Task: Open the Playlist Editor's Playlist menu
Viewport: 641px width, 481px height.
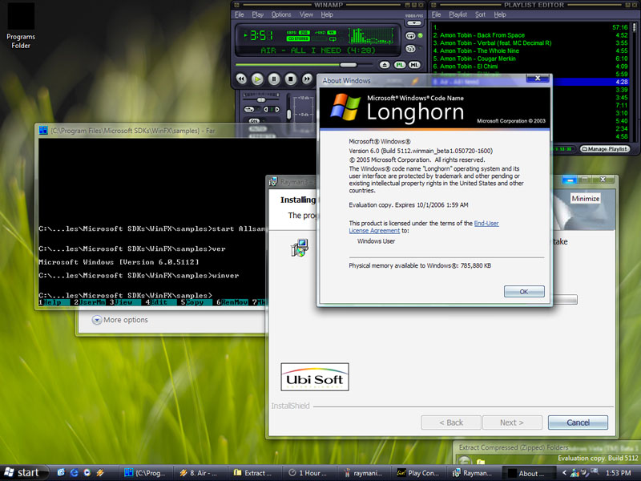Action: (458, 14)
